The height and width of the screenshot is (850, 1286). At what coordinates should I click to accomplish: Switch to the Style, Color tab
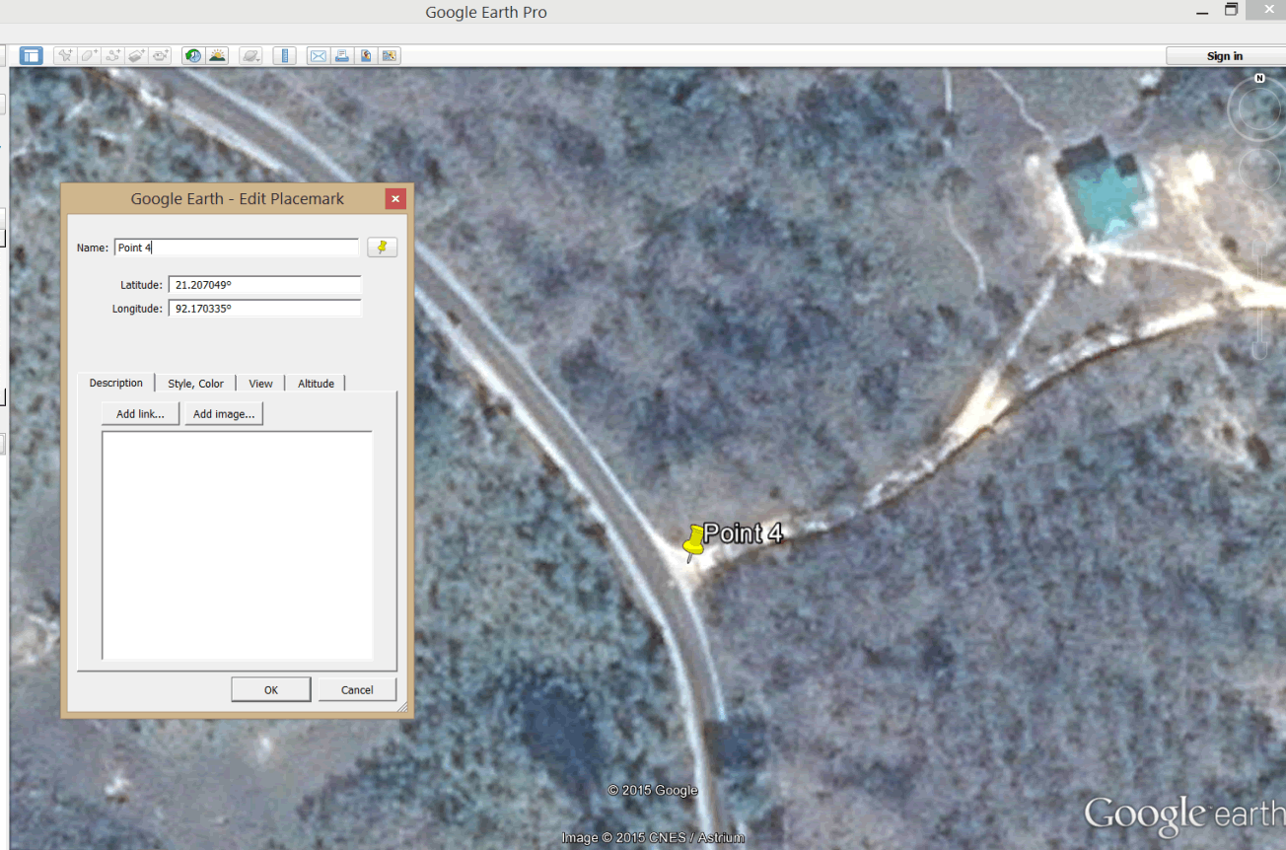click(x=195, y=384)
